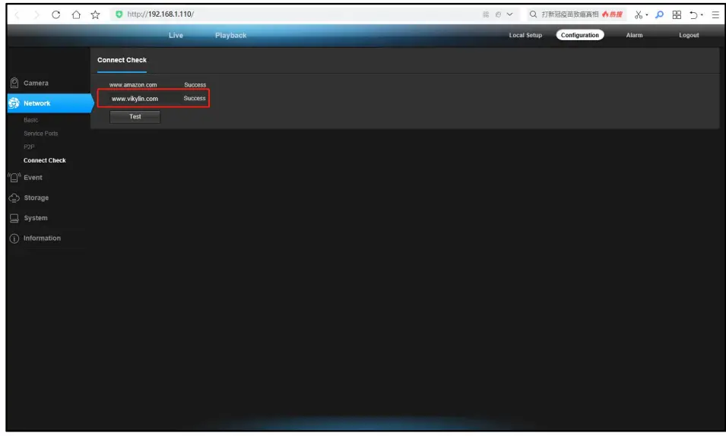The image size is (726, 436).
Task: Click www.amazon.com text
Action: (x=133, y=85)
